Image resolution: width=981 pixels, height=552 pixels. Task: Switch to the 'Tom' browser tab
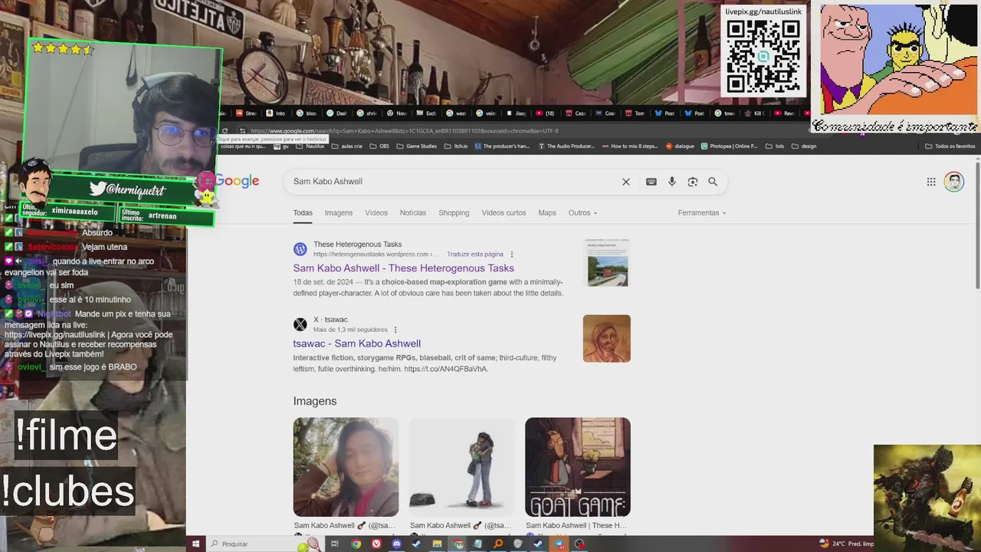tap(635, 113)
